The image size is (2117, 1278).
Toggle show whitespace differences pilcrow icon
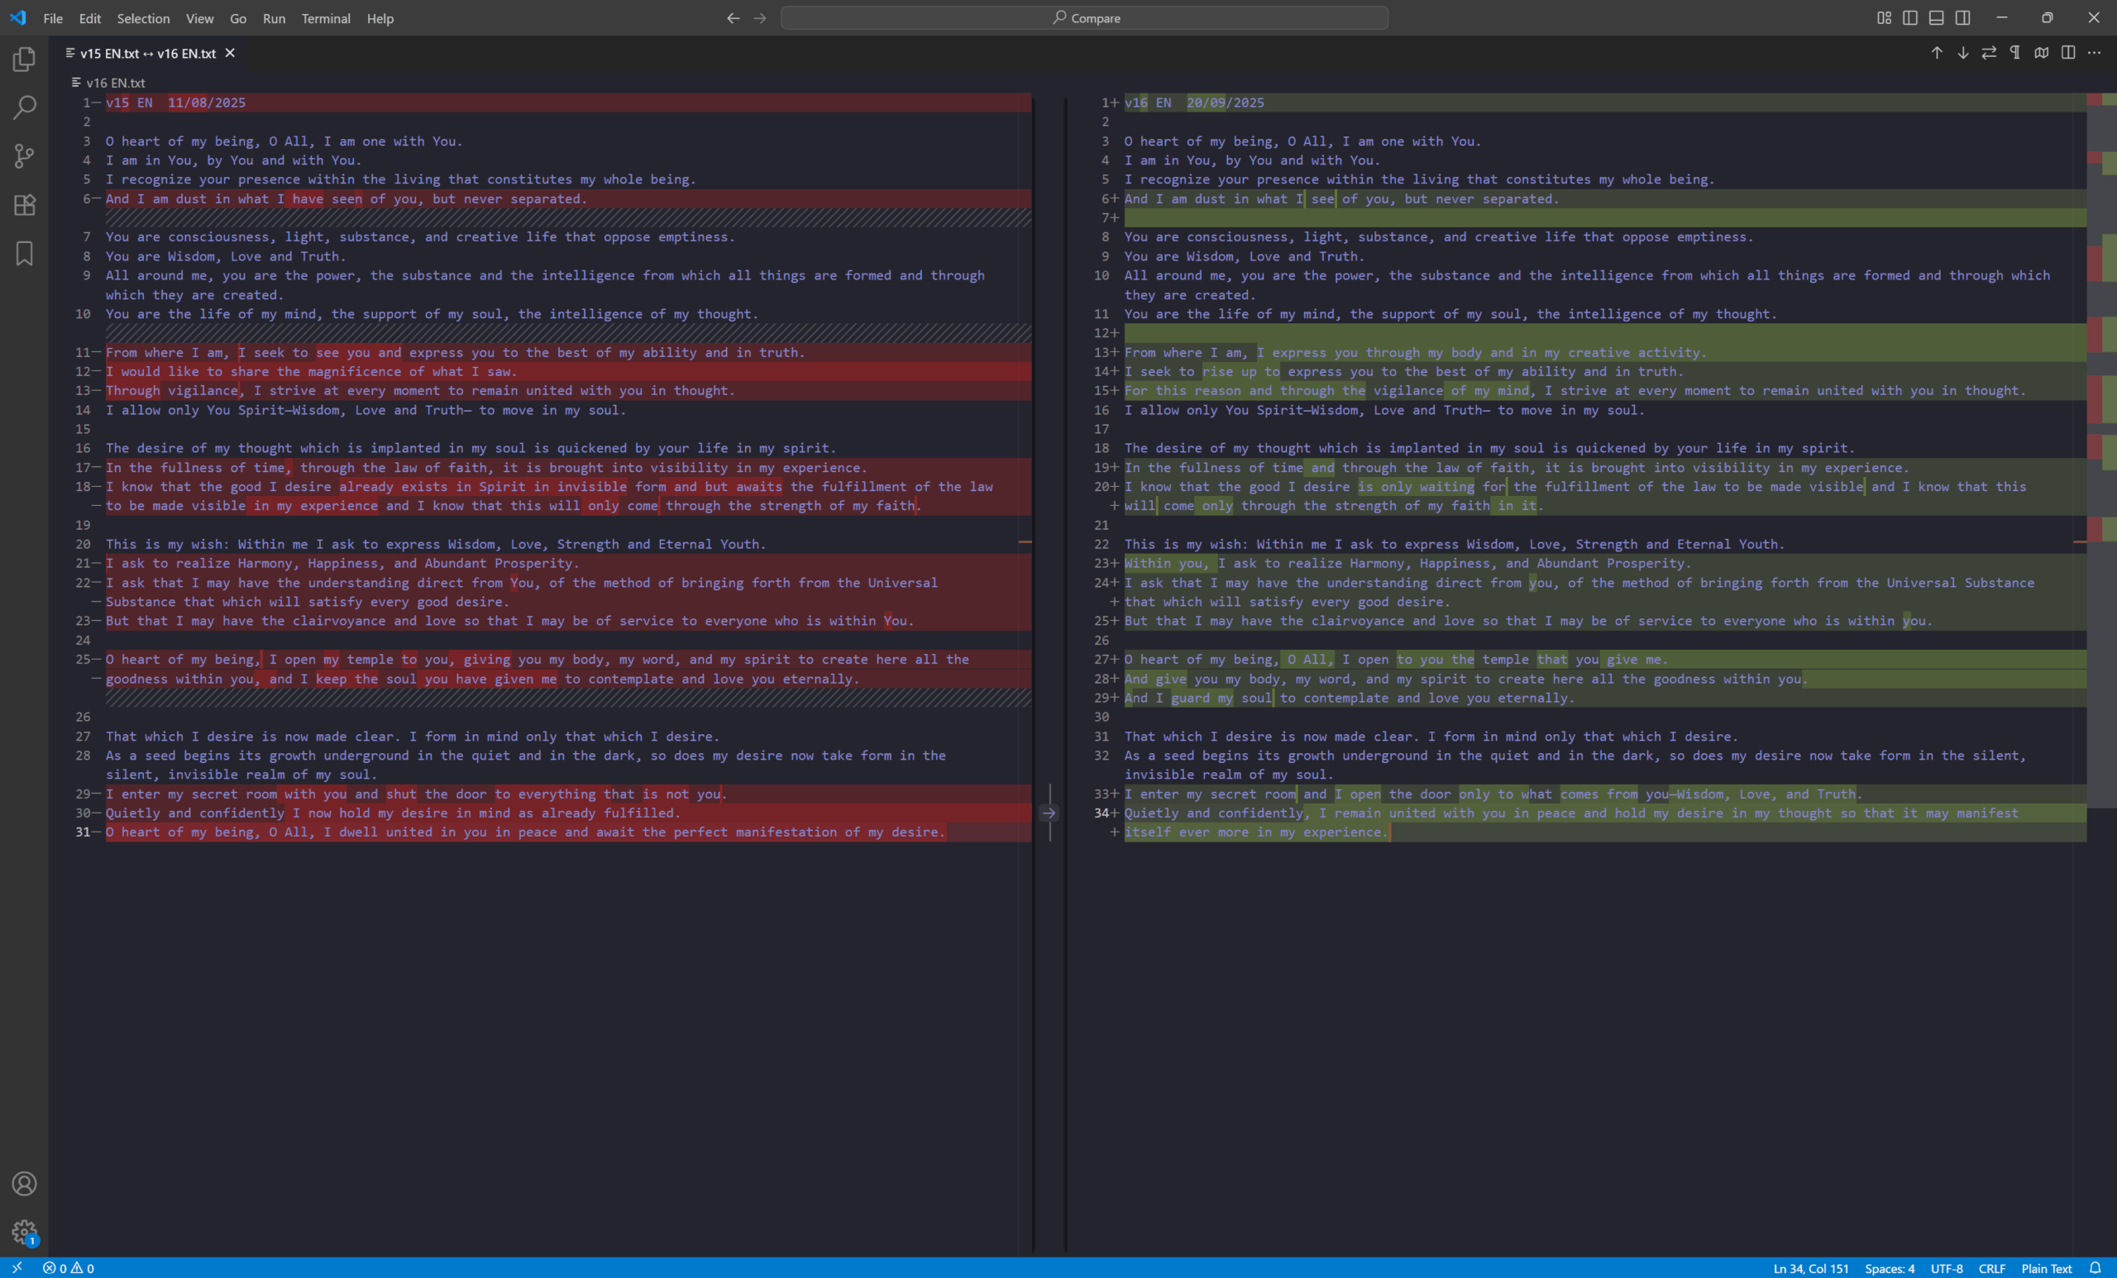[x=2015, y=53]
